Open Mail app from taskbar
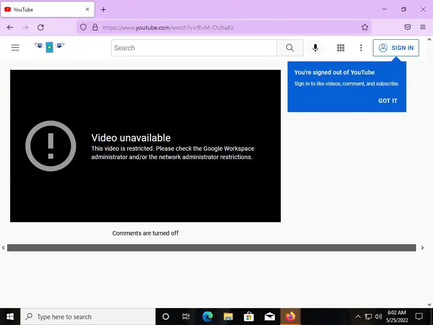The image size is (433, 325). point(269,317)
